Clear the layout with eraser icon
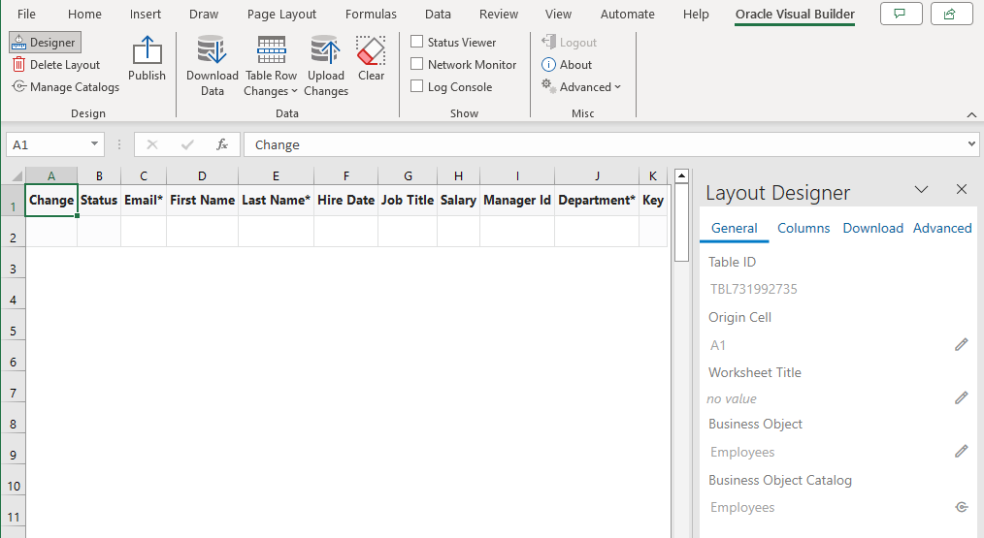Screen dimensions: 984x538 click(371, 50)
